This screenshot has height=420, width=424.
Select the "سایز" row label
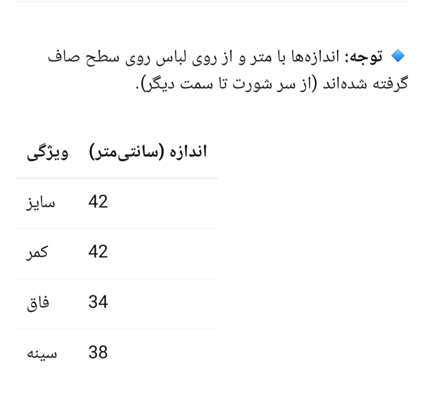[x=41, y=202]
